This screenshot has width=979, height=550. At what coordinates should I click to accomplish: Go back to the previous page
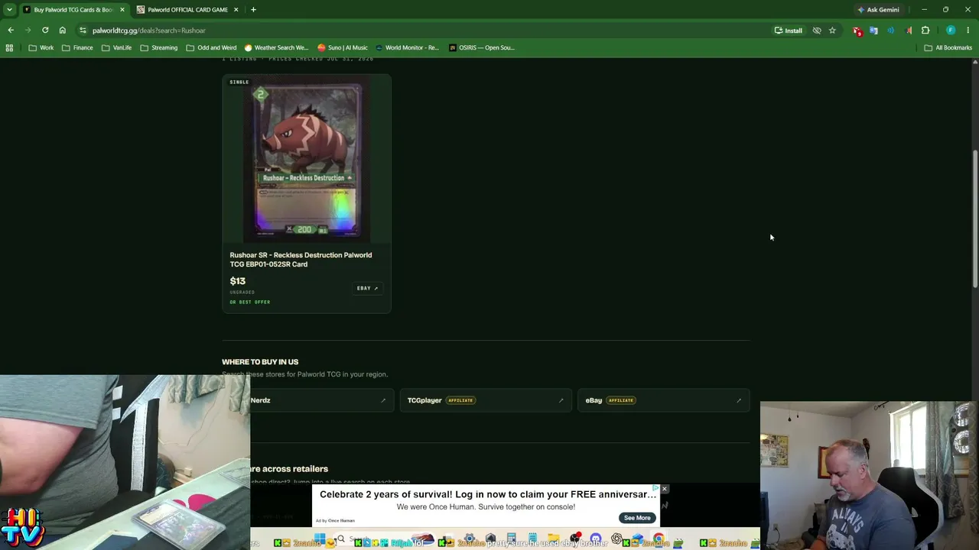[x=11, y=31]
